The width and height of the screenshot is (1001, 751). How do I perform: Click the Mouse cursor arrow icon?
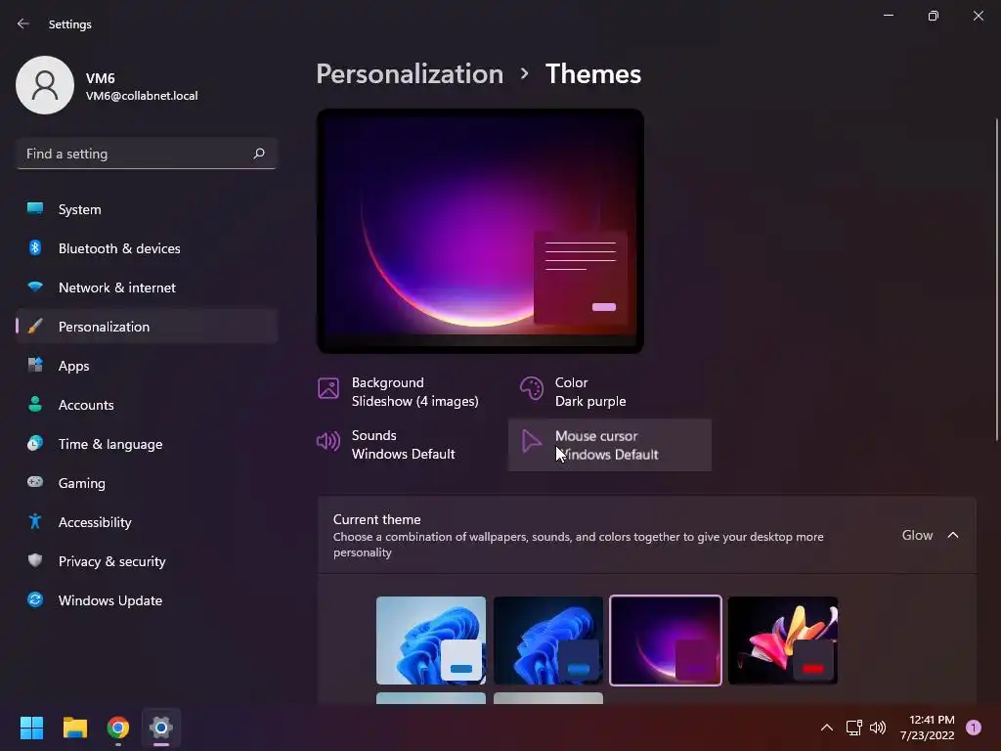[x=531, y=441]
